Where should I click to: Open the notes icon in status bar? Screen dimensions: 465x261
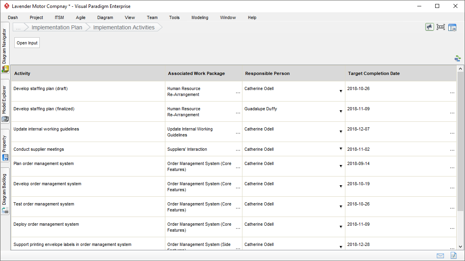tap(454, 255)
